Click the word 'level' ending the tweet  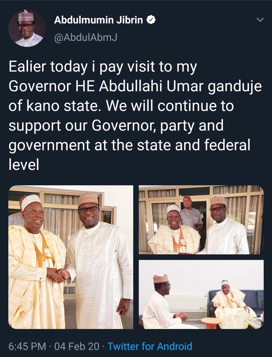(24, 165)
